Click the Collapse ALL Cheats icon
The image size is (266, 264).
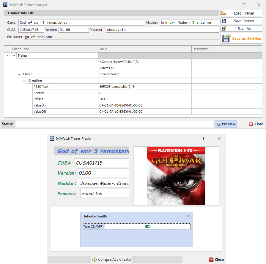(x=95, y=260)
